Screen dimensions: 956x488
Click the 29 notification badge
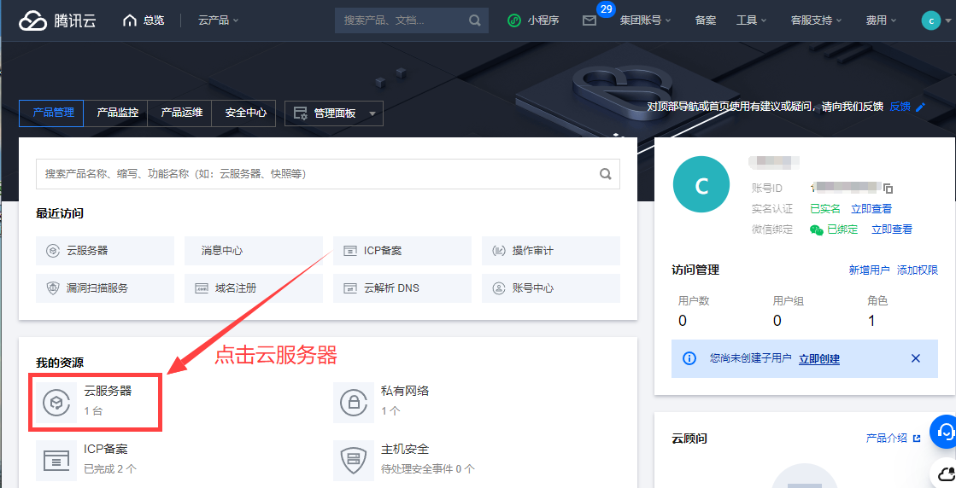606,9
